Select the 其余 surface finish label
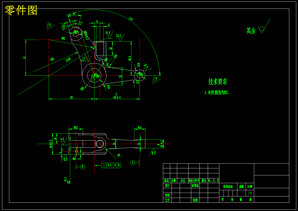Image resolution: width=298 pixels, height=211 pixels. 251,31
